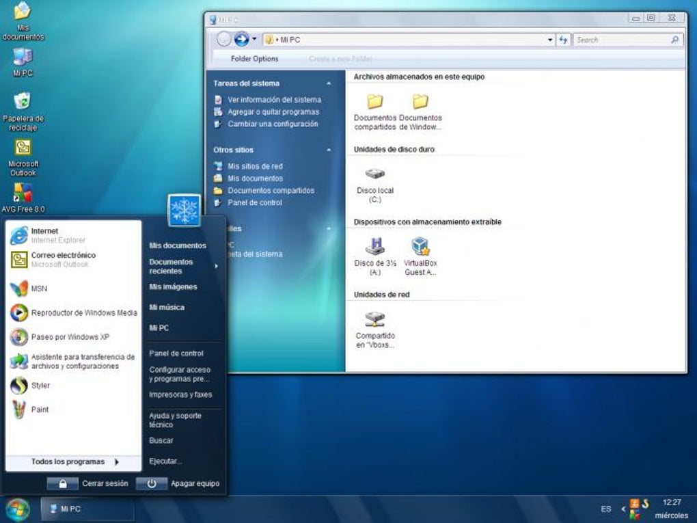Click Agregar o quitar programas link
This screenshot has height=523, width=697.
coord(273,111)
